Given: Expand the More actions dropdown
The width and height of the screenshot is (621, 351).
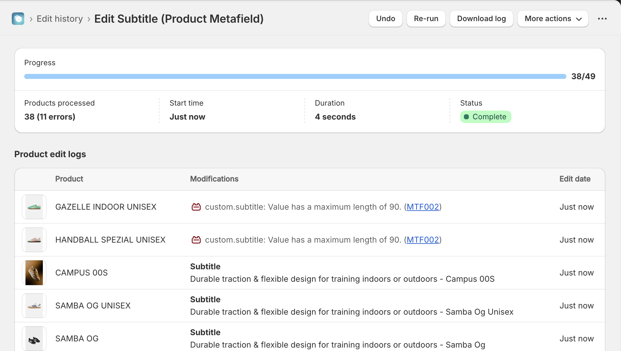Looking at the screenshot, I should click(553, 19).
